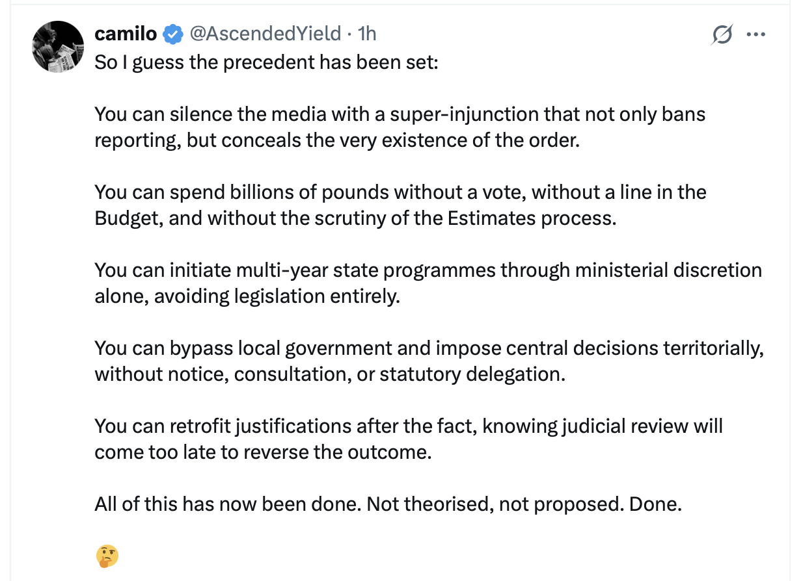Open camilo's profile picture
The width and height of the screenshot is (803, 581).
coord(59,47)
